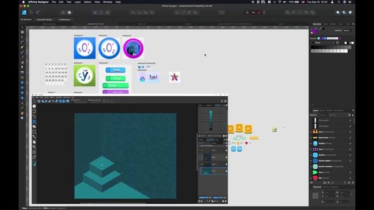Open the File menu
The height and width of the screenshot is (210, 374).
[x=54, y=2]
